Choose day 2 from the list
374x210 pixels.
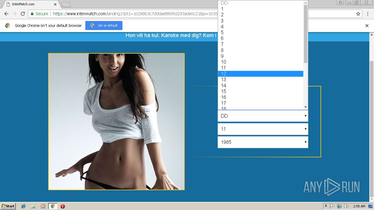260,15
